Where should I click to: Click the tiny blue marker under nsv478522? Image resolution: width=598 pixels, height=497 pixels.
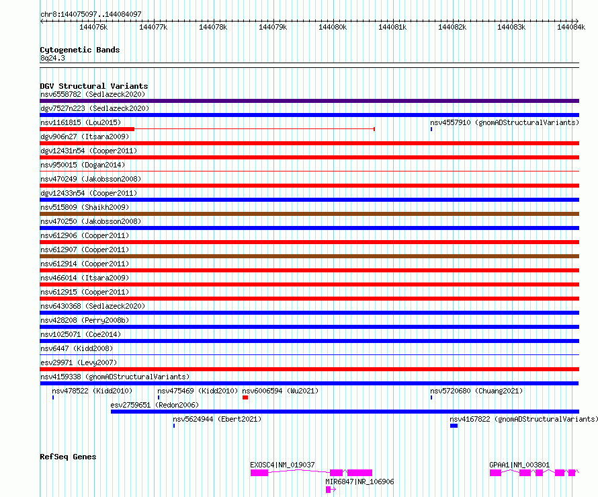pos(53,397)
